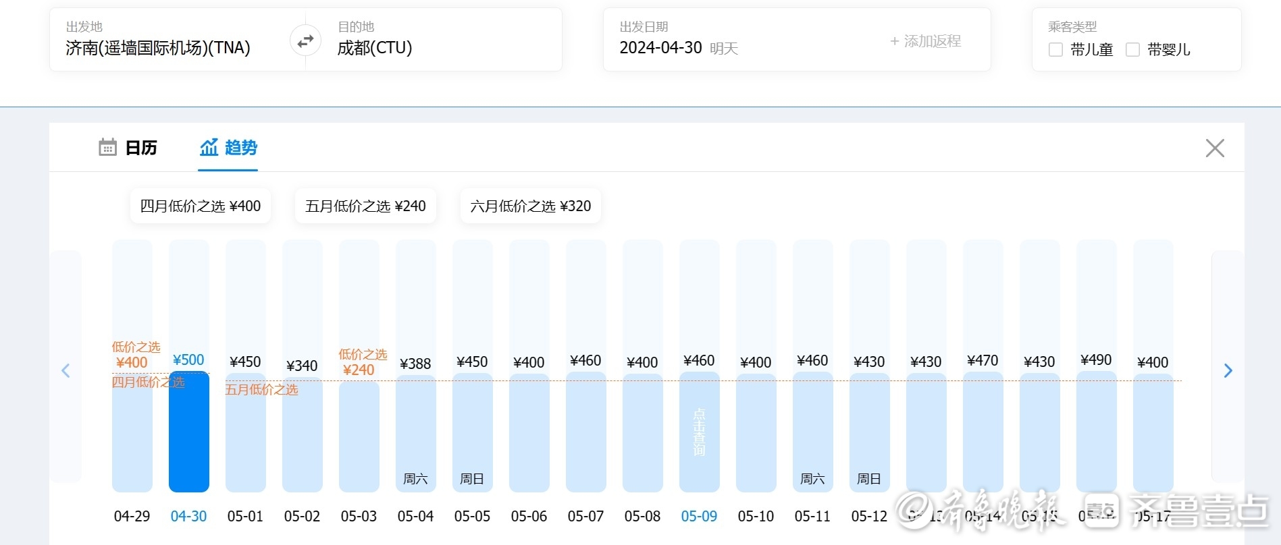Choose the 05-02 bar priced ¥340

(302, 435)
